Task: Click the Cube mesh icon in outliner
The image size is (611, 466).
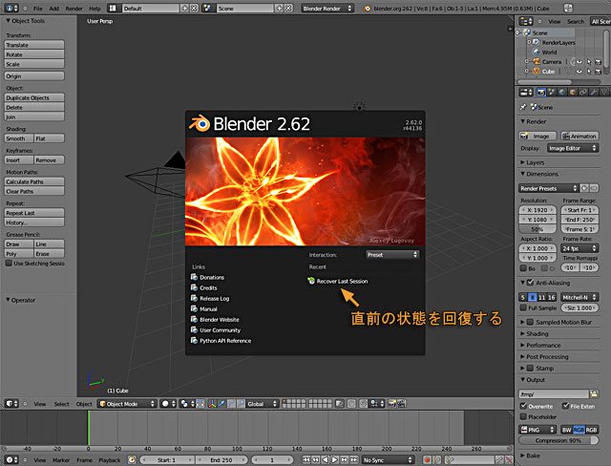Action: point(537,72)
